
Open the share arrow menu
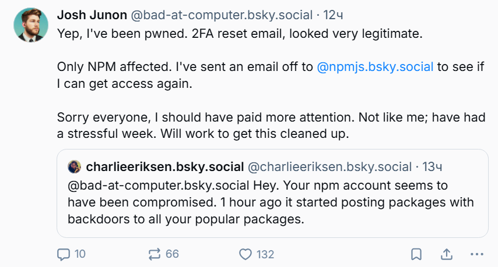click(447, 254)
